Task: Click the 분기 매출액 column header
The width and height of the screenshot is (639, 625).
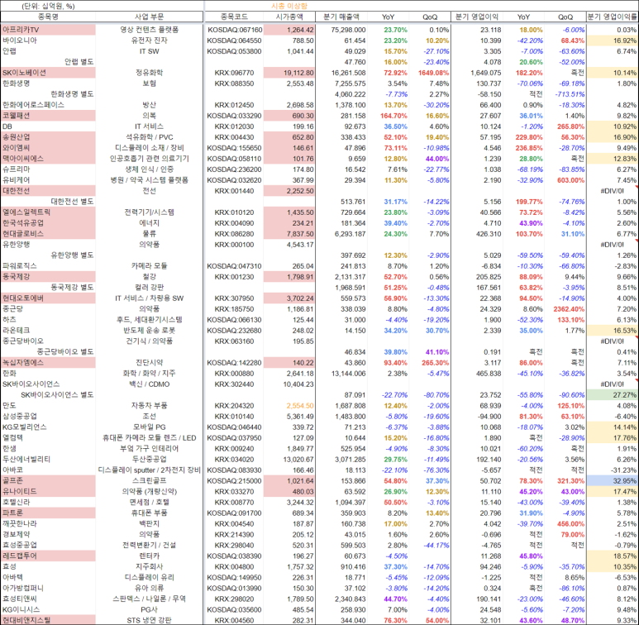Action: pyautogui.click(x=341, y=17)
